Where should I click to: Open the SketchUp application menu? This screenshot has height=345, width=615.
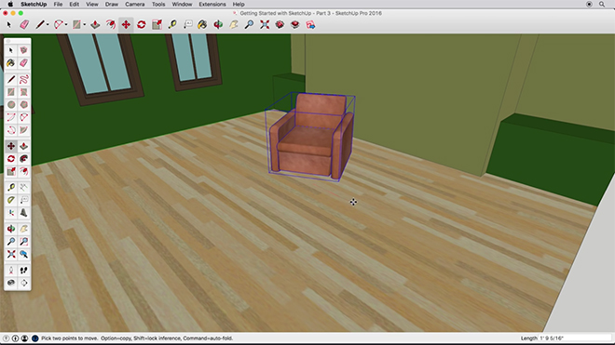tap(34, 5)
